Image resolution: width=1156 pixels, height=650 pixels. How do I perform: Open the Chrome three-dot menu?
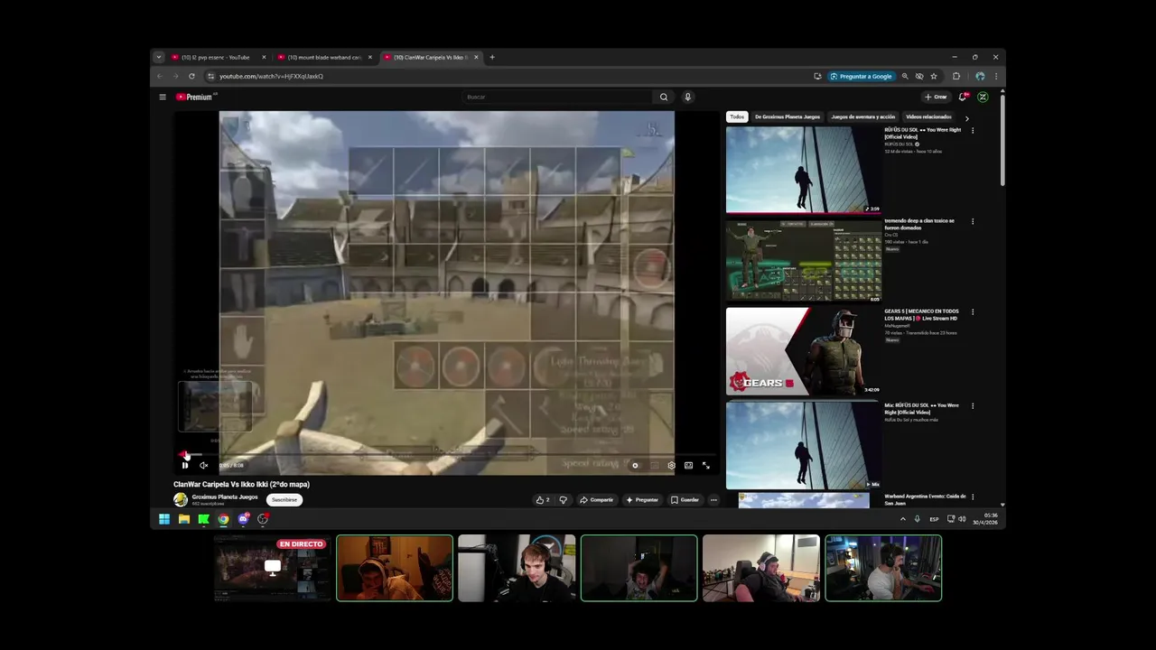click(996, 76)
